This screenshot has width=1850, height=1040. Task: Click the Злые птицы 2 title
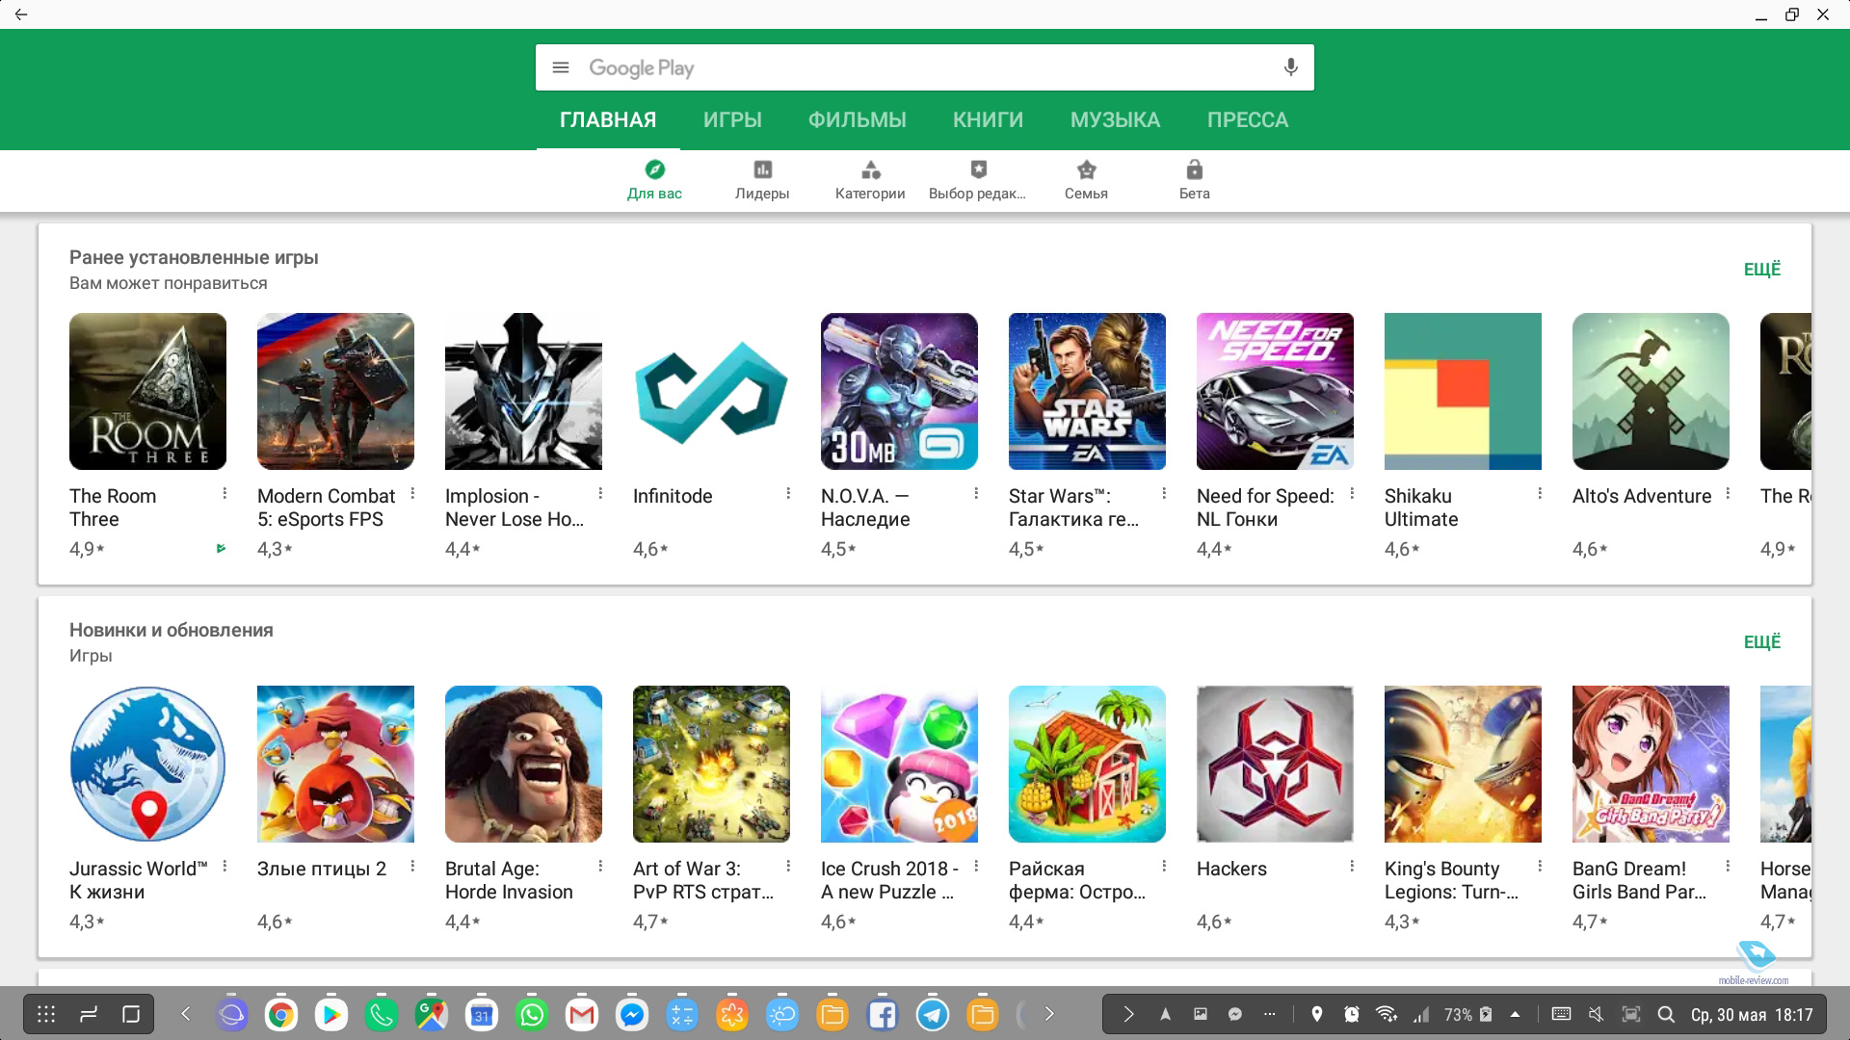(x=322, y=869)
